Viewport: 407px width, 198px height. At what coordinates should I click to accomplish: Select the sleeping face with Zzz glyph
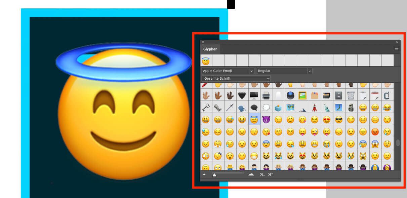pos(218,156)
